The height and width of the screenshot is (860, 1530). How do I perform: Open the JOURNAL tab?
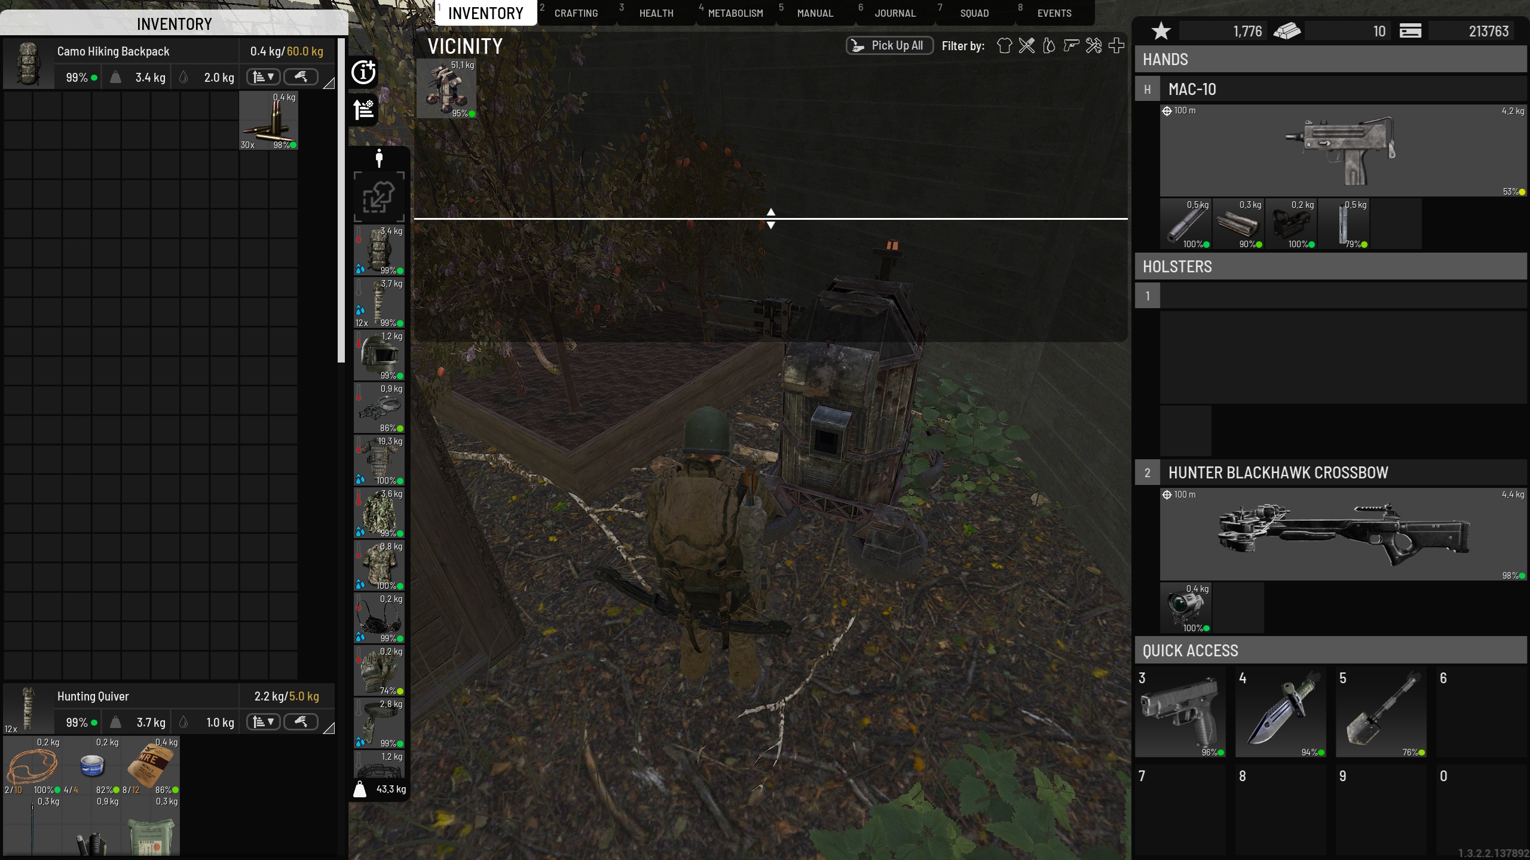[895, 13]
